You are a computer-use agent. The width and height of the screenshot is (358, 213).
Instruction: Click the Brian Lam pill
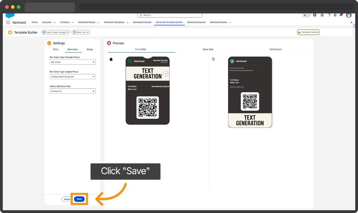coord(81,32)
